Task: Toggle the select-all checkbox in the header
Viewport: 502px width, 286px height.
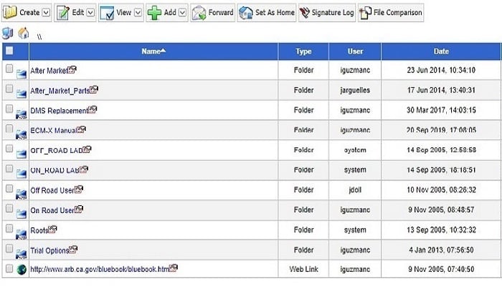Action: tap(9, 51)
